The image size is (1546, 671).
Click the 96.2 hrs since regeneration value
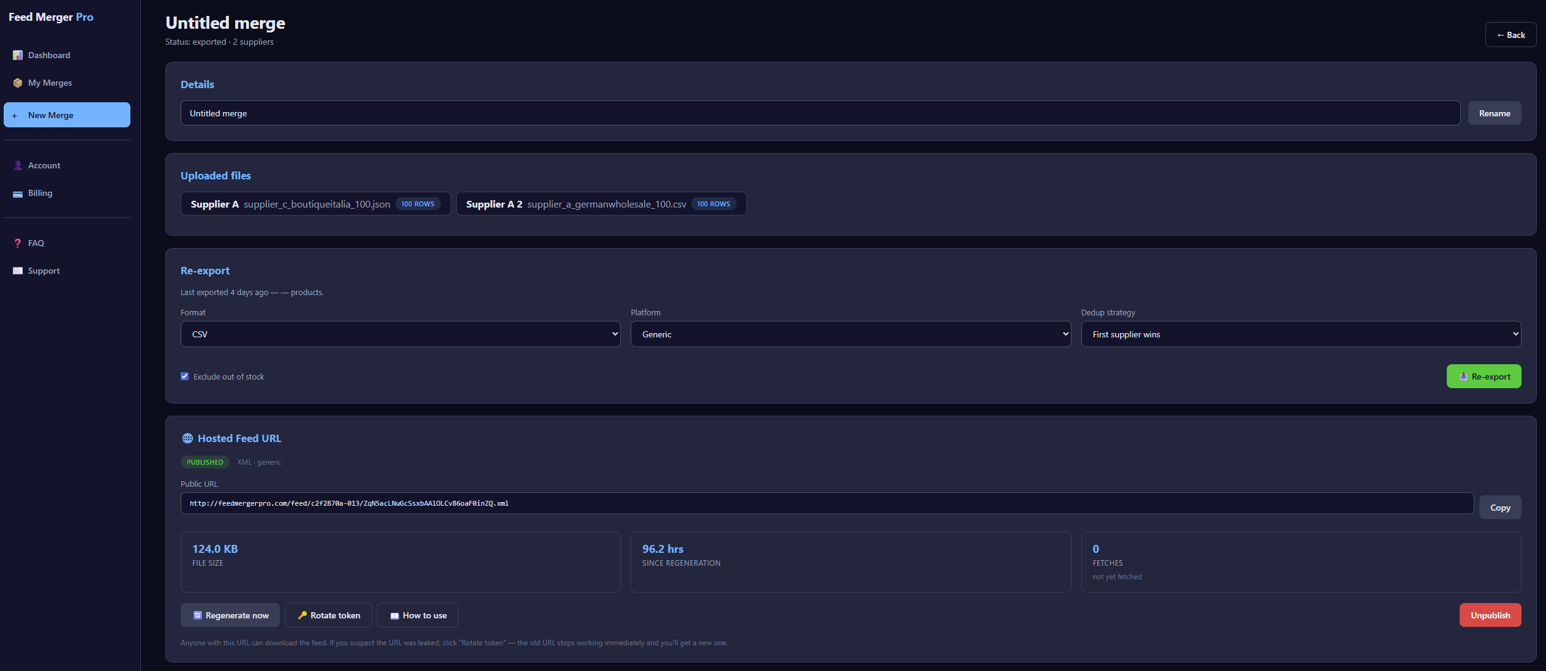point(662,549)
